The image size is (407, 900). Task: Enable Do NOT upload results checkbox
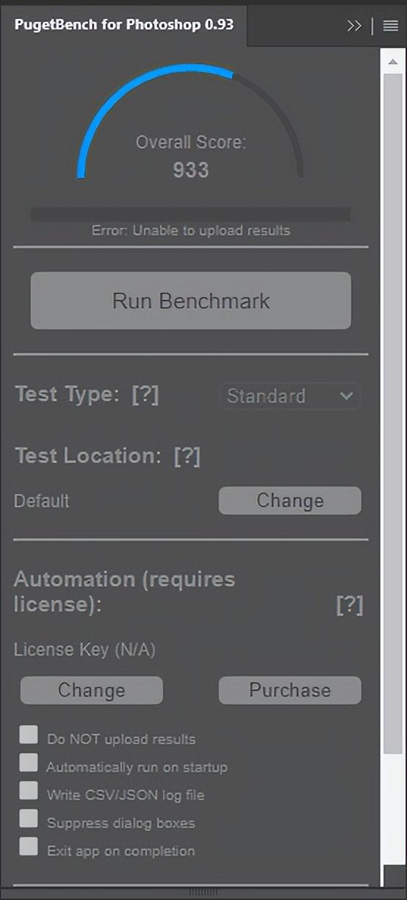(x=29, y=735)
